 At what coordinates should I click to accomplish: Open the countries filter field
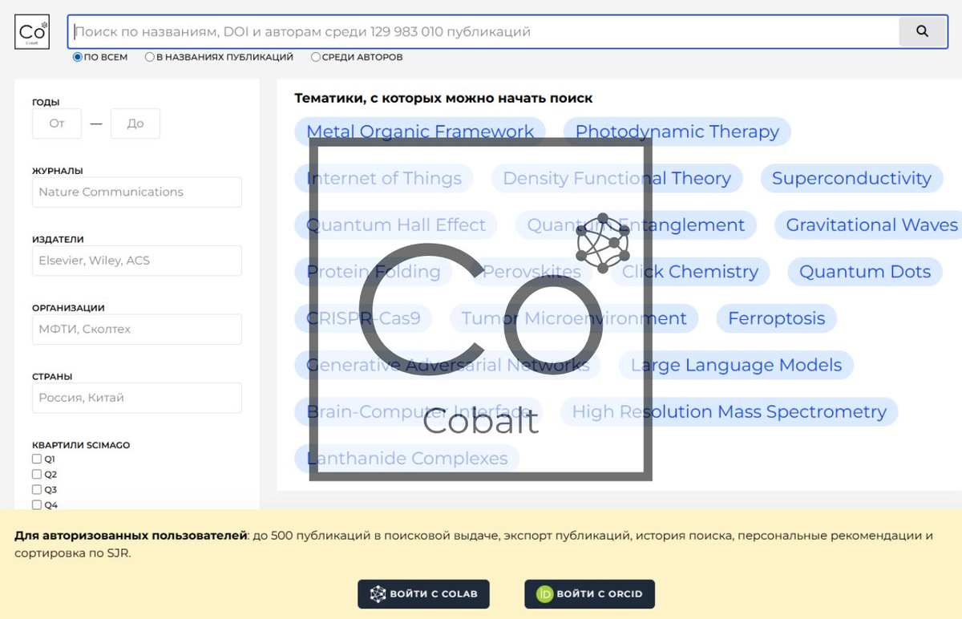137,398
